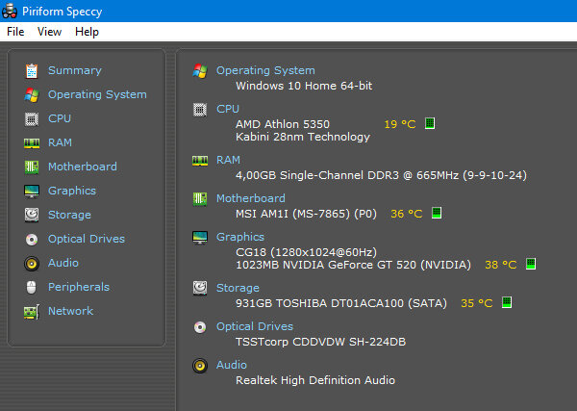Click the Peripherals mouse icon in sidebar
Screen dimensions: 577x411
point(32,287)
